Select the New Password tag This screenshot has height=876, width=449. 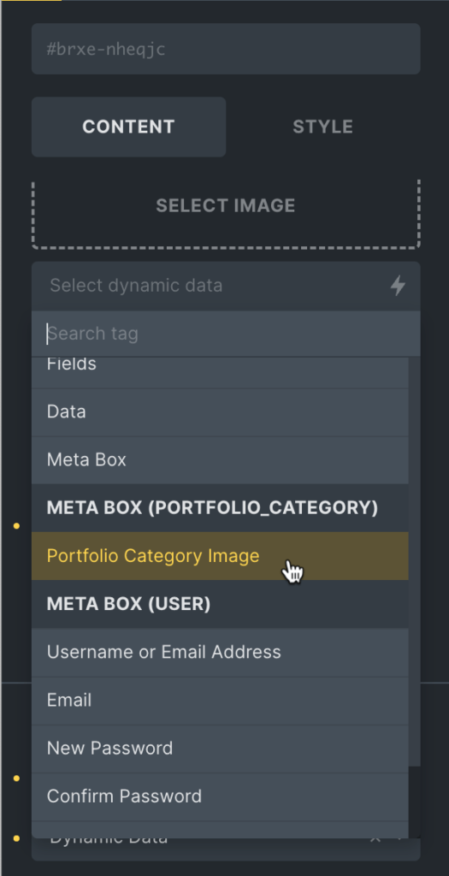click(x=220, y=748)
